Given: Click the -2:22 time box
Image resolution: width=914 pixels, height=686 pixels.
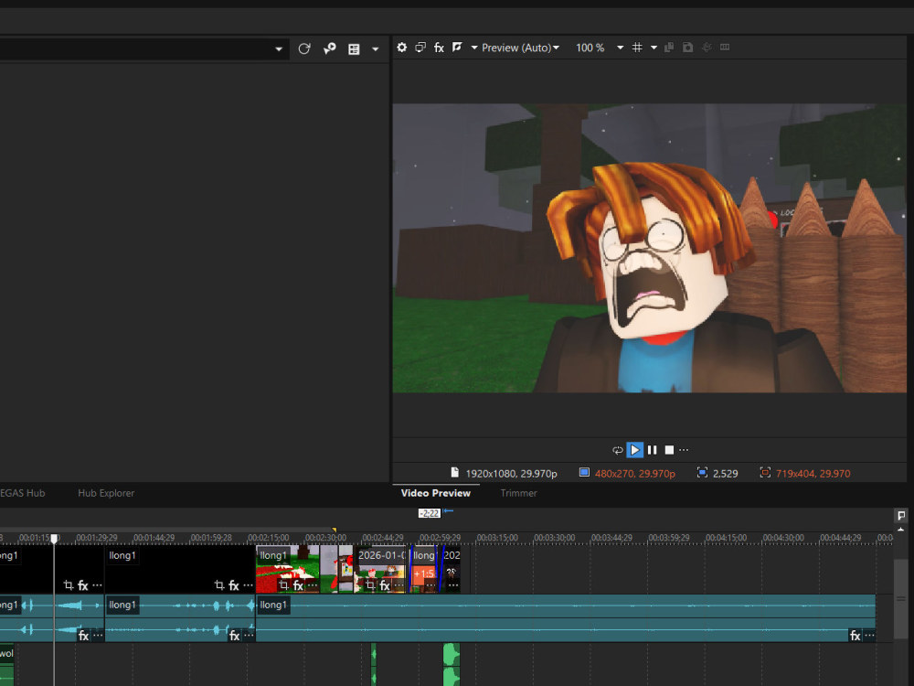Looking at the screenshot, I should 430,513.
